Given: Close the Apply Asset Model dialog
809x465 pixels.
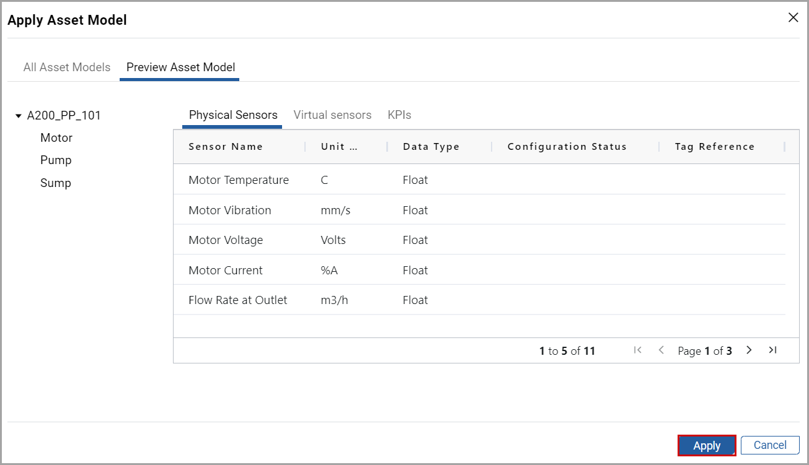Looking at the screenshot, I should (x=793, y=18).
